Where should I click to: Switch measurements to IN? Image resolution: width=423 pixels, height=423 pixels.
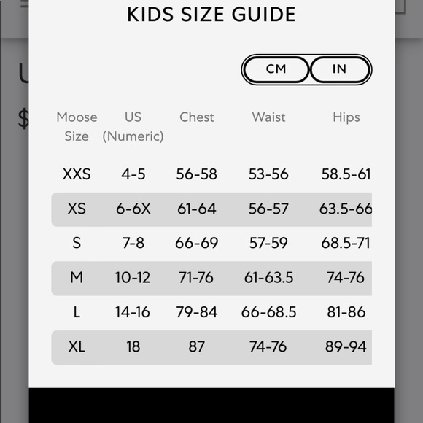(340, 69)
